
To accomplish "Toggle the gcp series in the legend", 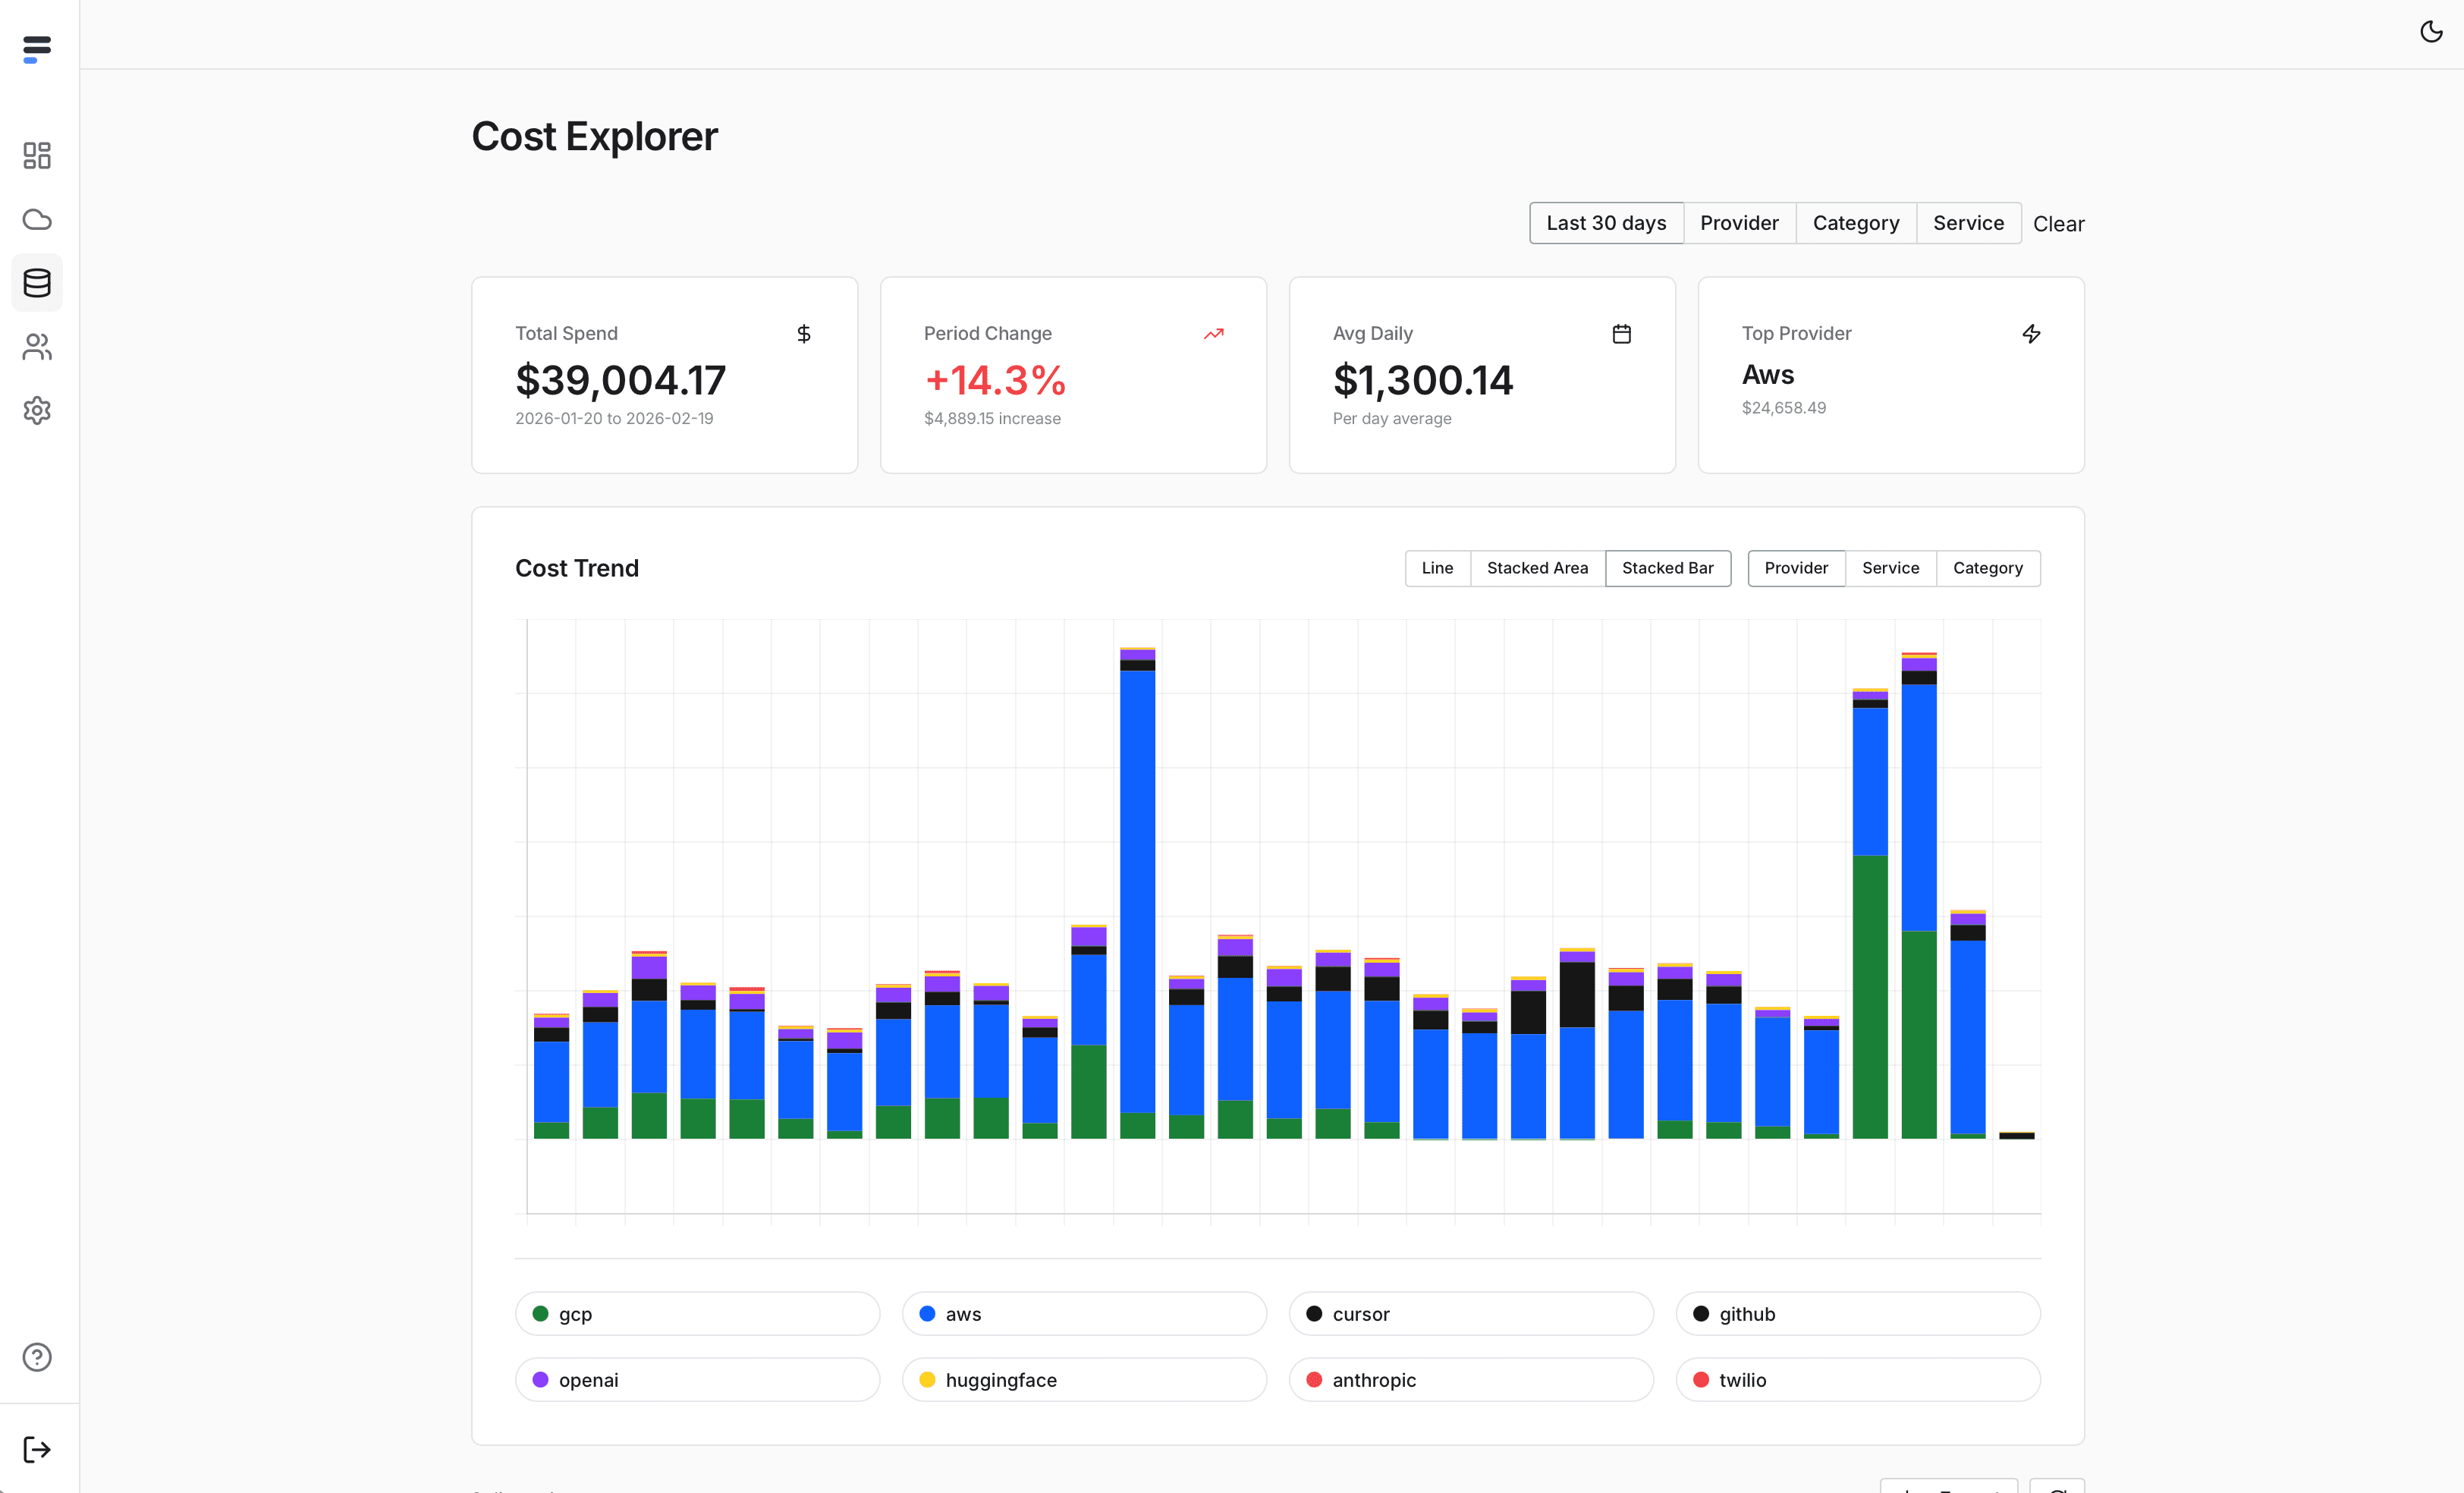I will pyautogui.click(x=697, y=1313).
